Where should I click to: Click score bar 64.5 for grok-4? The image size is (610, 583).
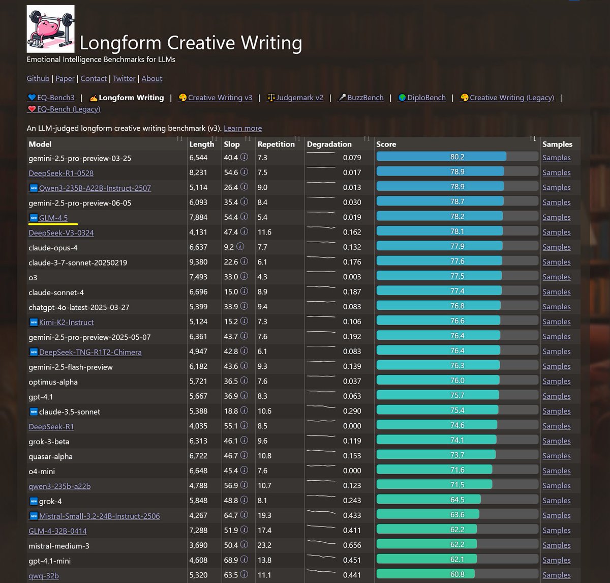[457, 500]
